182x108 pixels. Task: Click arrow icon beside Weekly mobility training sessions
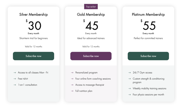(129, 89)
